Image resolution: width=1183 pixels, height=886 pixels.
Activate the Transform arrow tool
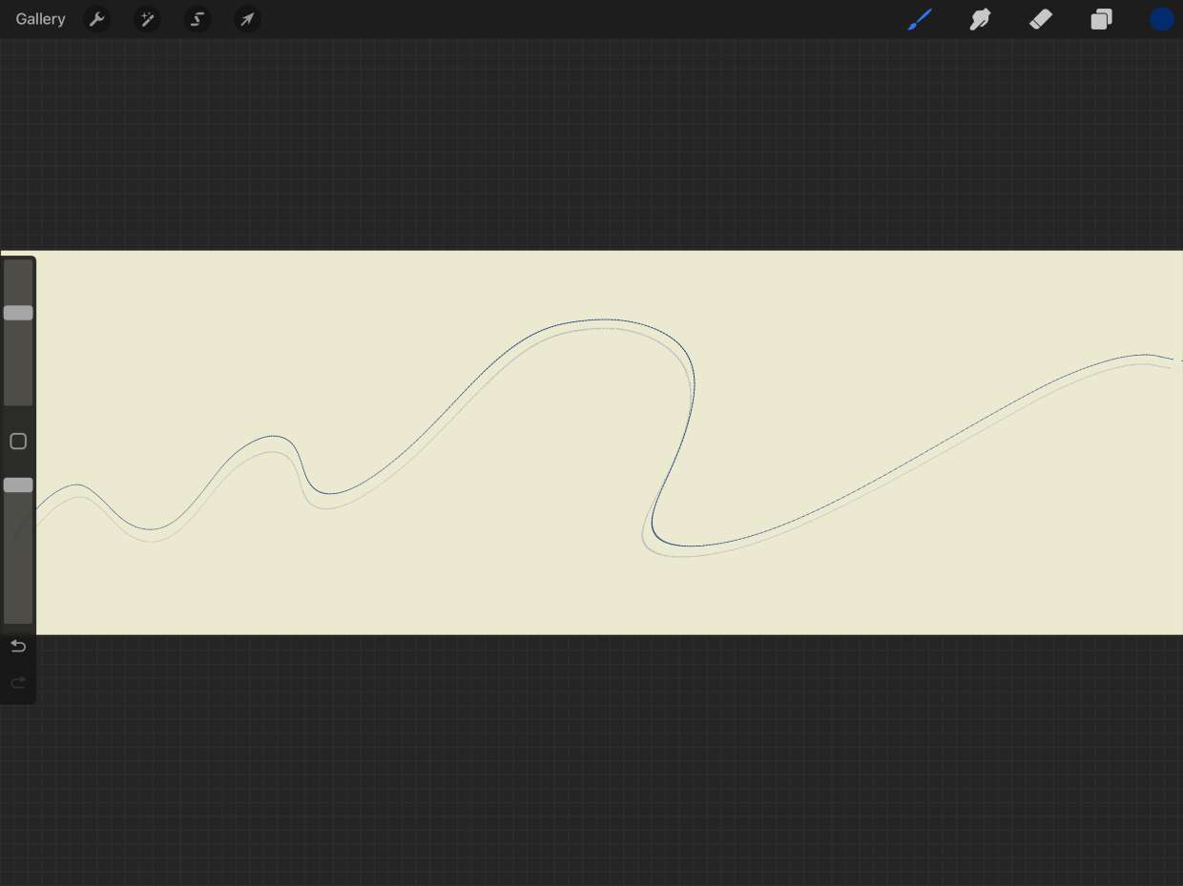[x=247, y=19]
